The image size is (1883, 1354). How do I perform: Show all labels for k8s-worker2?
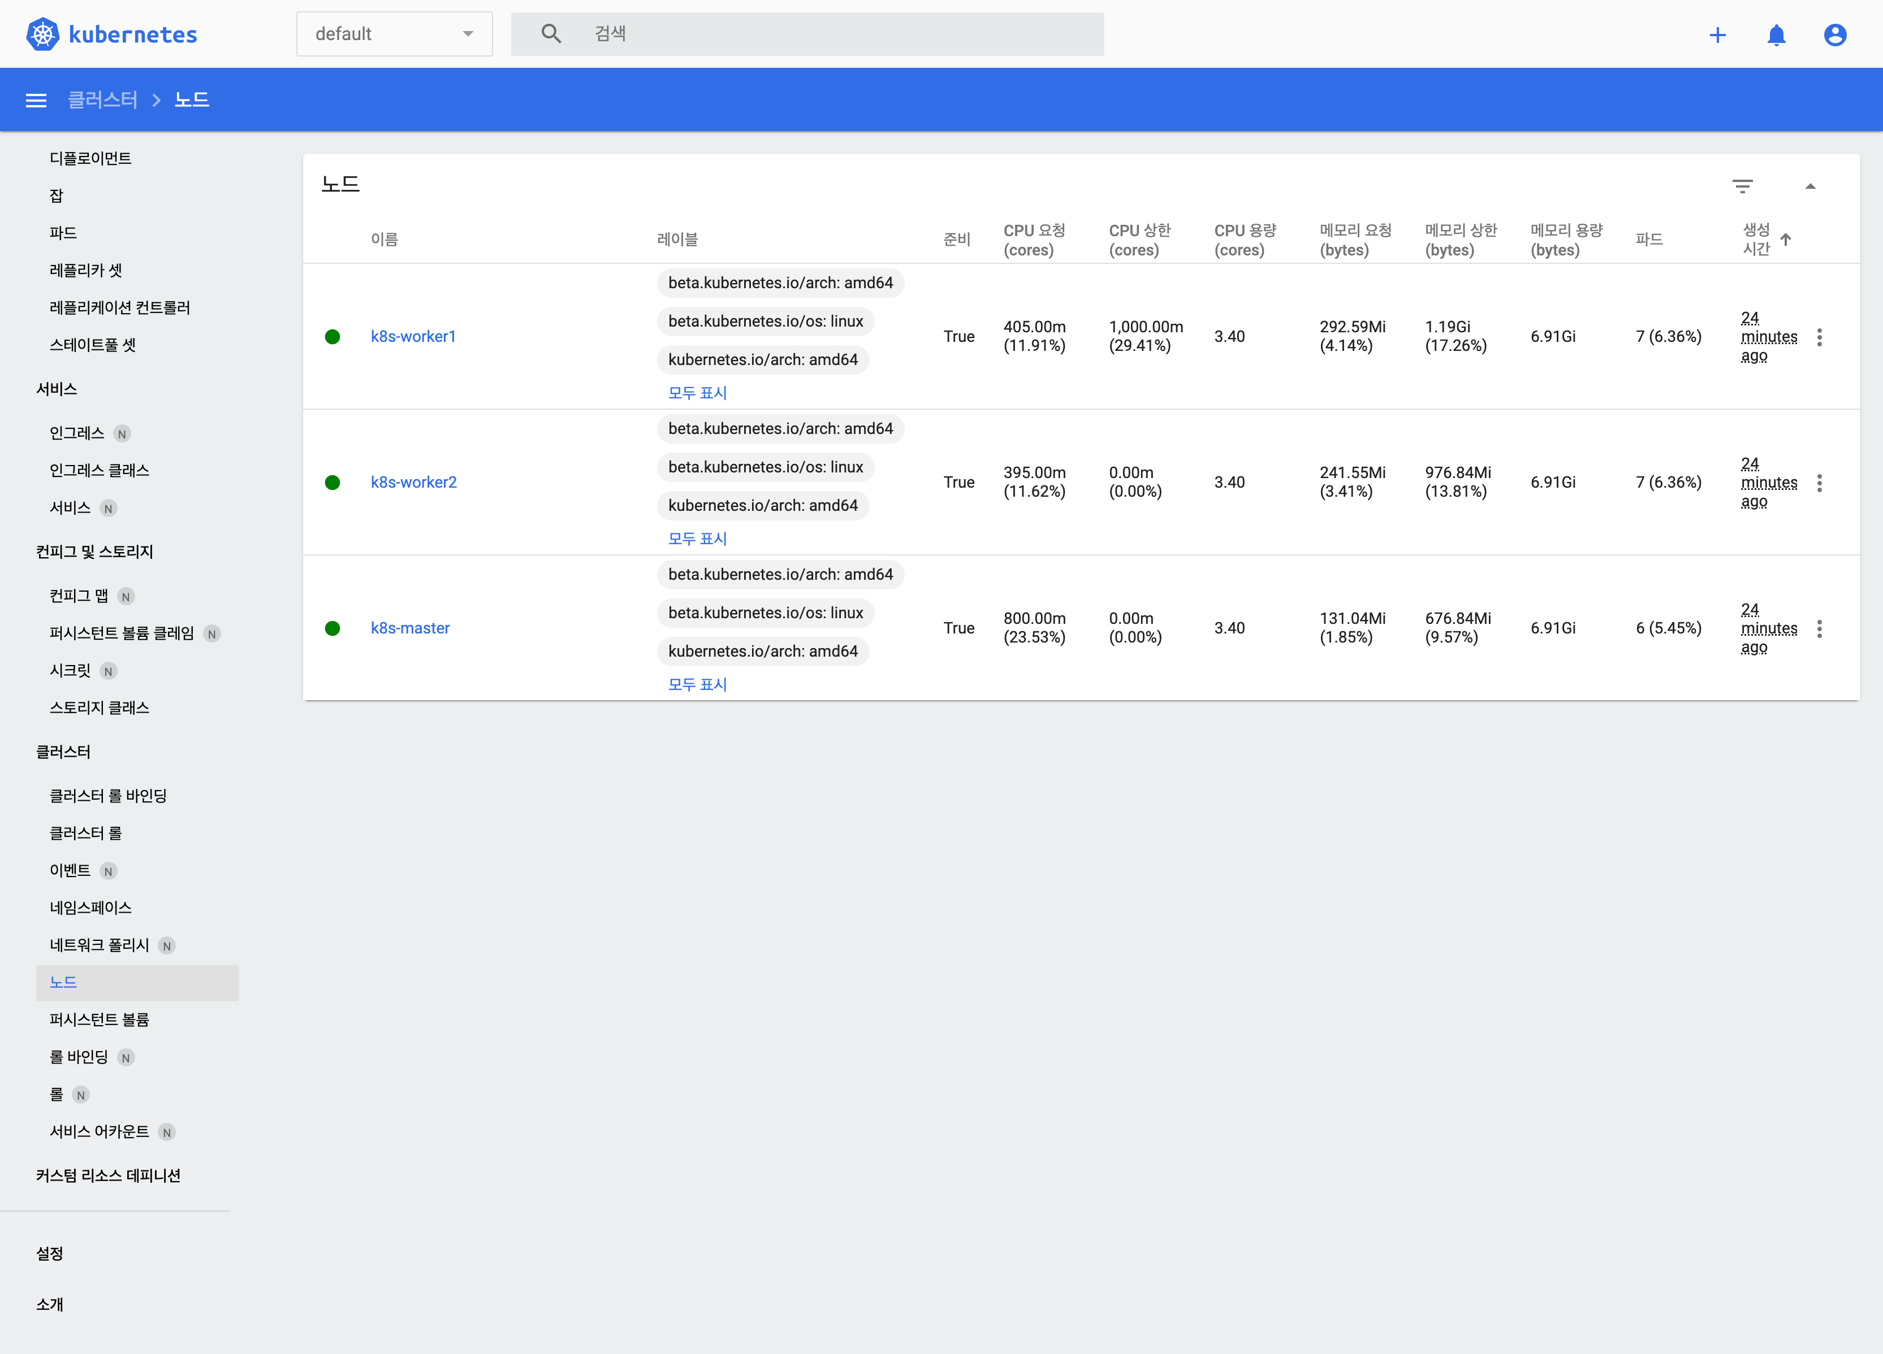(x=697, y=539)
